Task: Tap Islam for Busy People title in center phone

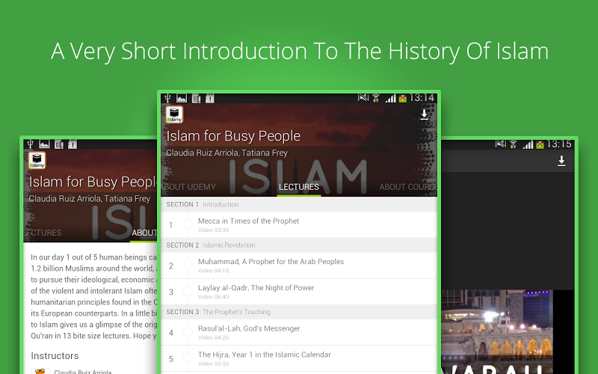Action: click(233, 136)
